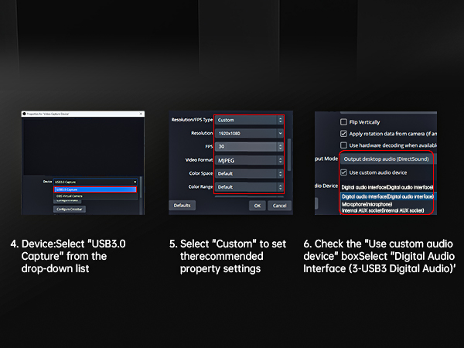Viewport: 464px width, 348px height.
Task: Open Resolution/FPS Type dropdown set to Custom
Action: [249, 120]
